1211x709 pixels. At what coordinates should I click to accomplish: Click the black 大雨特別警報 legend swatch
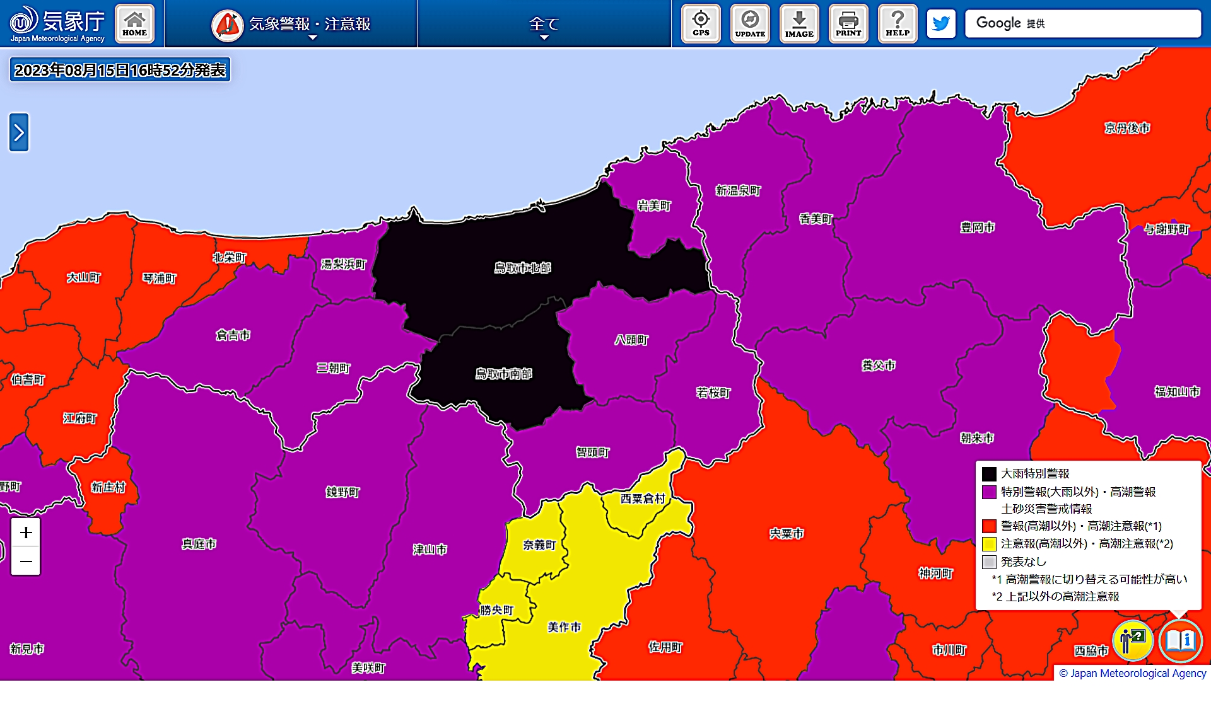(x=989, y=474)
